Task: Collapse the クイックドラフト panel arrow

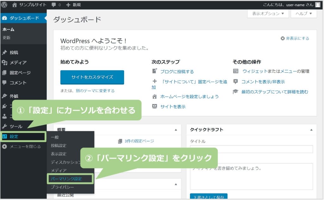Action: point(311,130)
